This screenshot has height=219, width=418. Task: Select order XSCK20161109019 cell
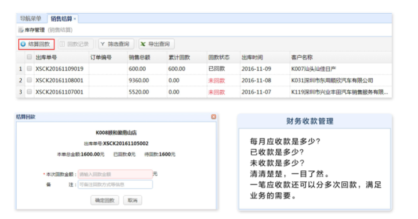coord(60,69)
